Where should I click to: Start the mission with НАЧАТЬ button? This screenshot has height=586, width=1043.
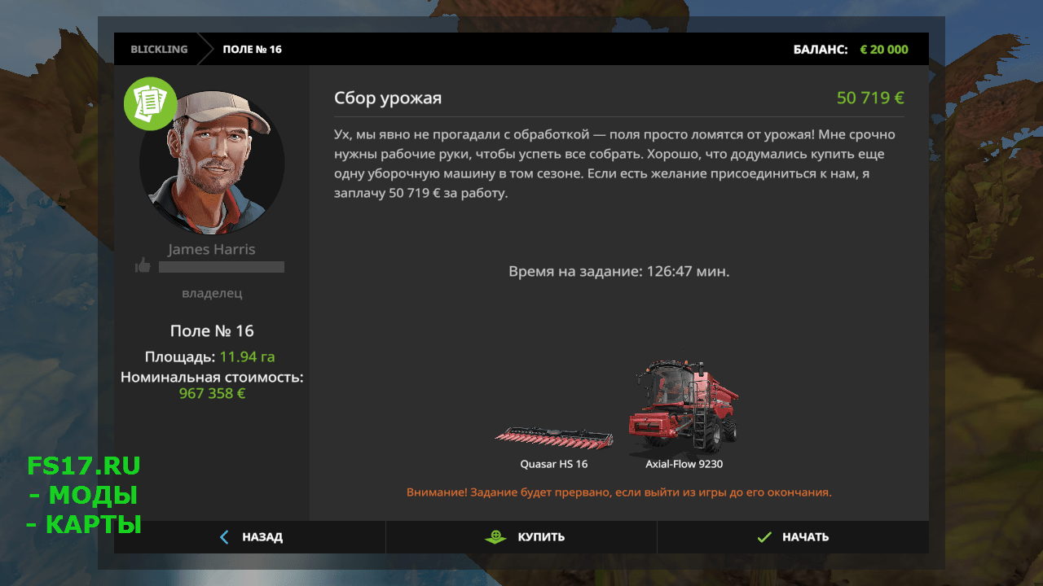[x=793, y=537]
